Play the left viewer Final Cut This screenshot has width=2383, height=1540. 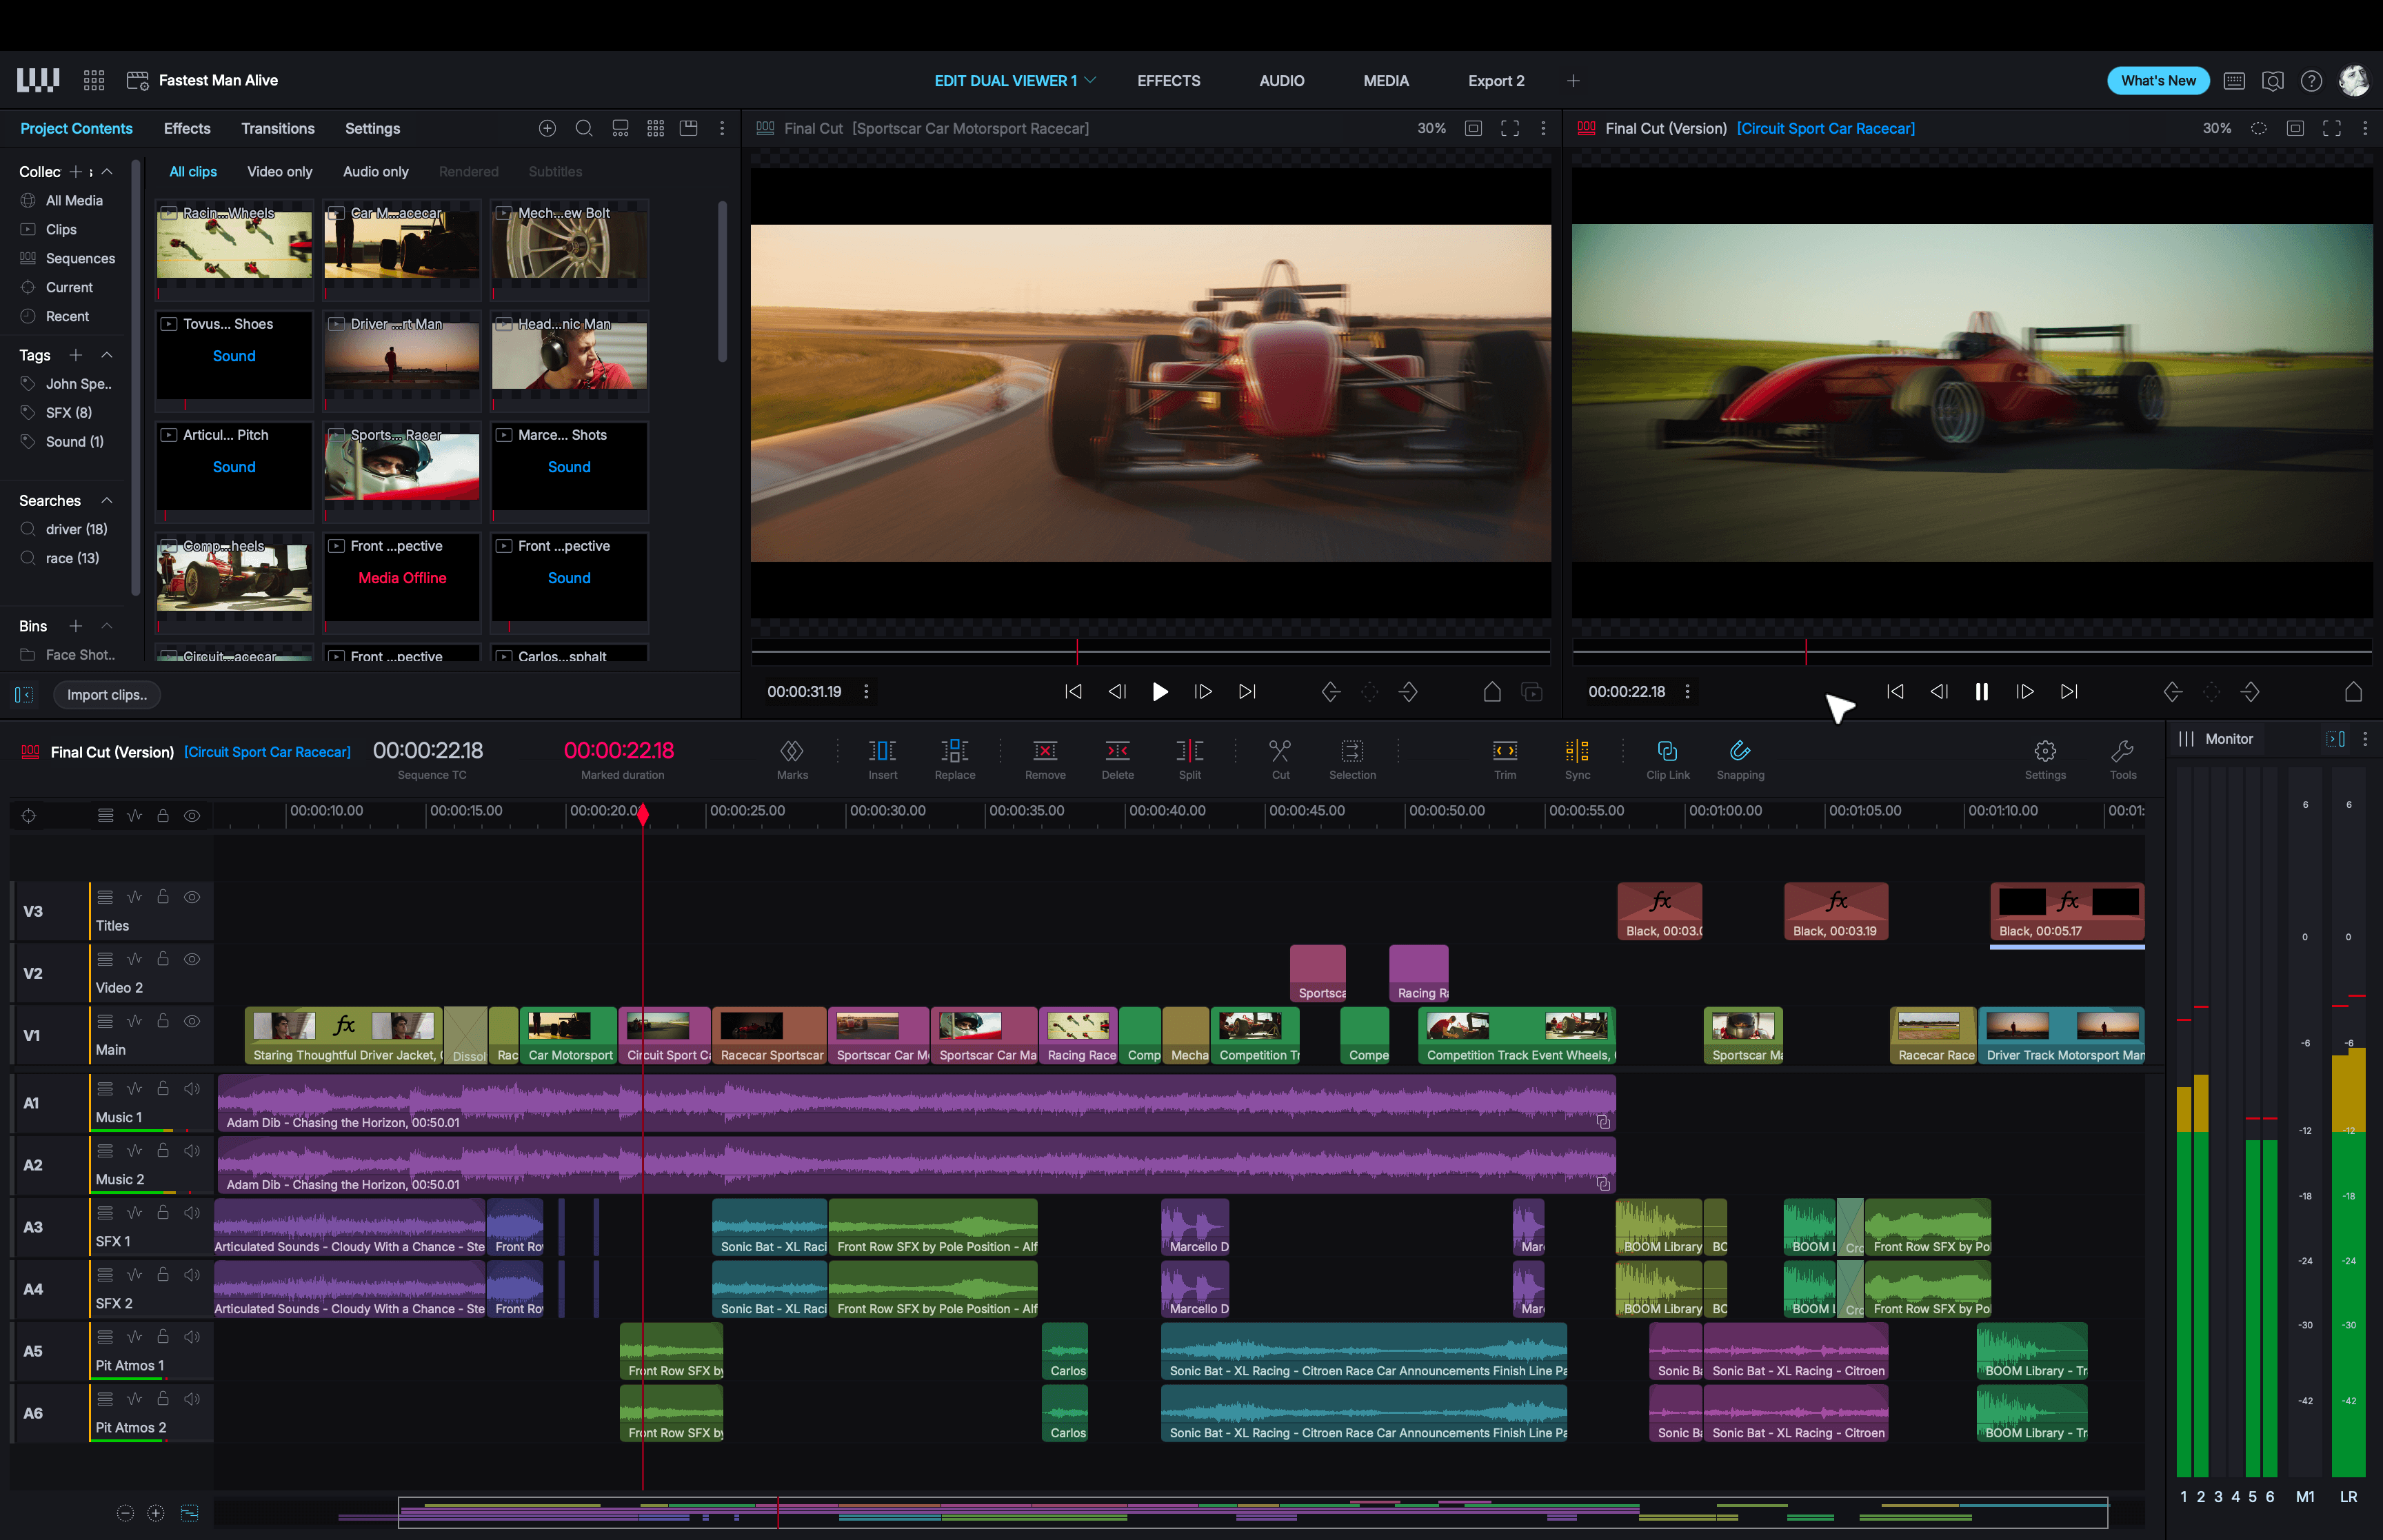(1160, 692)
